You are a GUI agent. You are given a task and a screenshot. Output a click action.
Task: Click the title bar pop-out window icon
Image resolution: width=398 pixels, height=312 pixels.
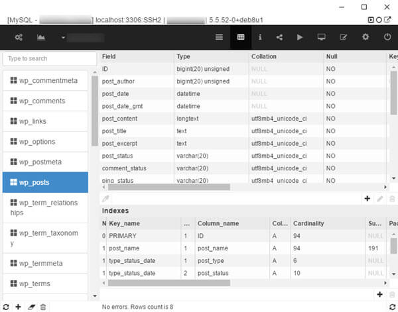pos(387,19)
